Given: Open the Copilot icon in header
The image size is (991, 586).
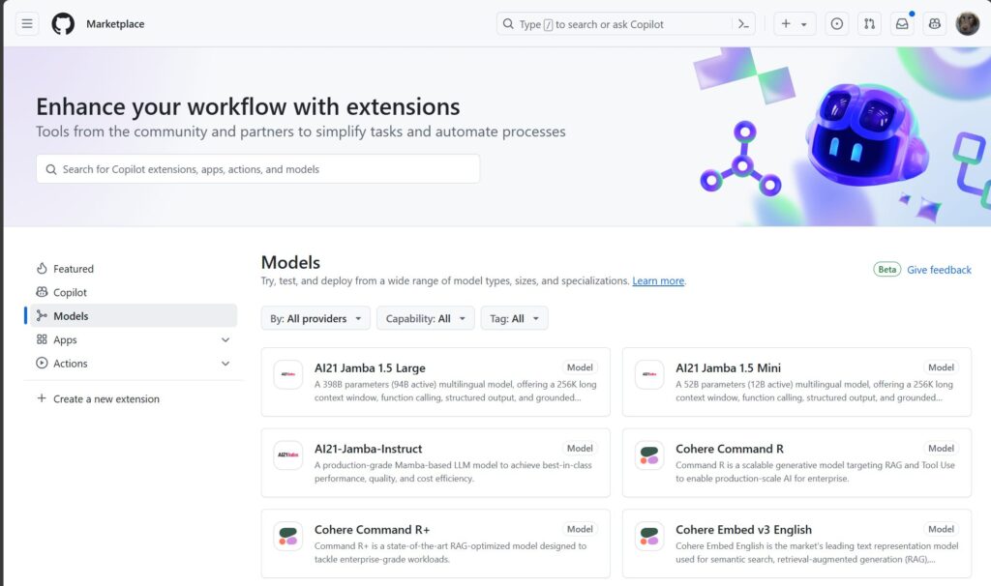Looking at the screenshot, I should [x=934, y=24].
